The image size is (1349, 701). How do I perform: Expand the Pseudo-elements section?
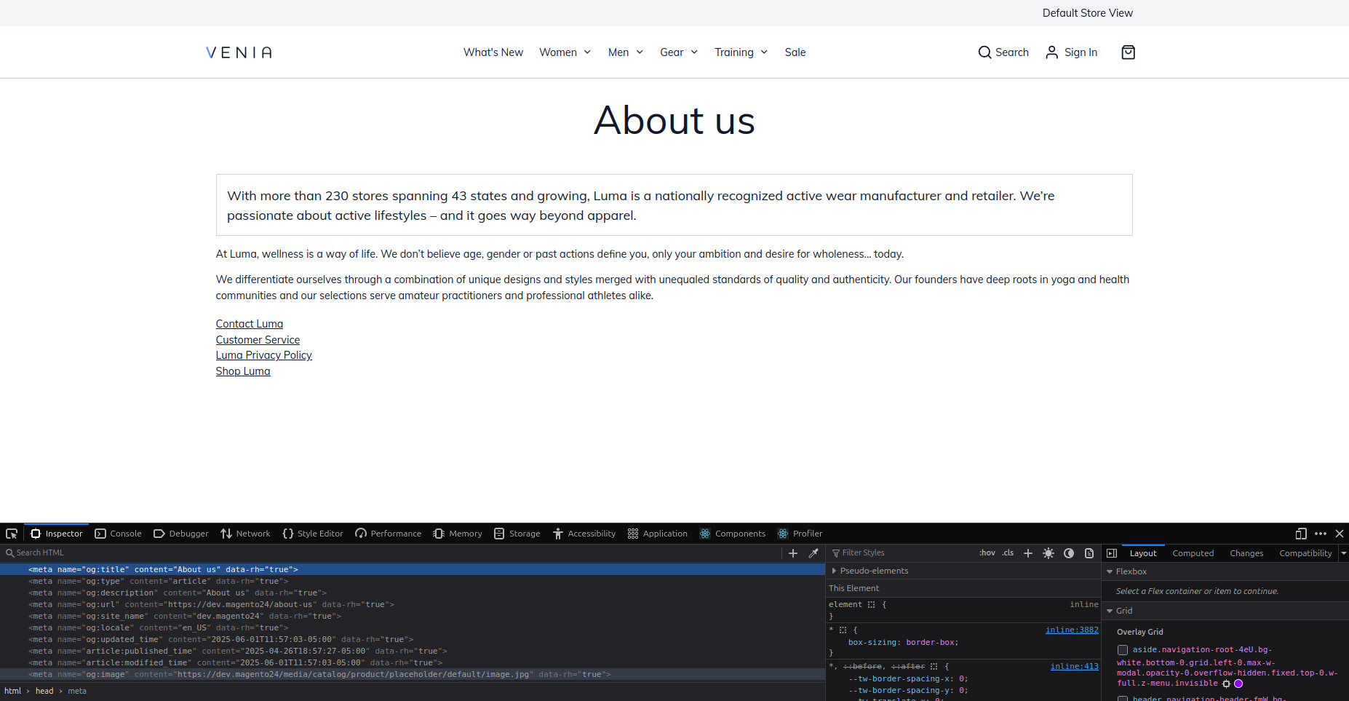click(x=834, y=571)
